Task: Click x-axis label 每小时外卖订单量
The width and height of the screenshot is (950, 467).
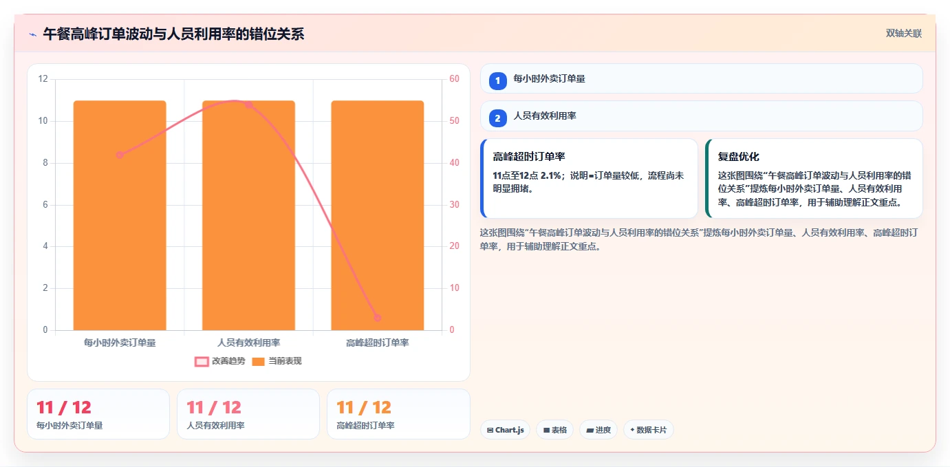Action: pyautogui.click(x=120, y=343)
